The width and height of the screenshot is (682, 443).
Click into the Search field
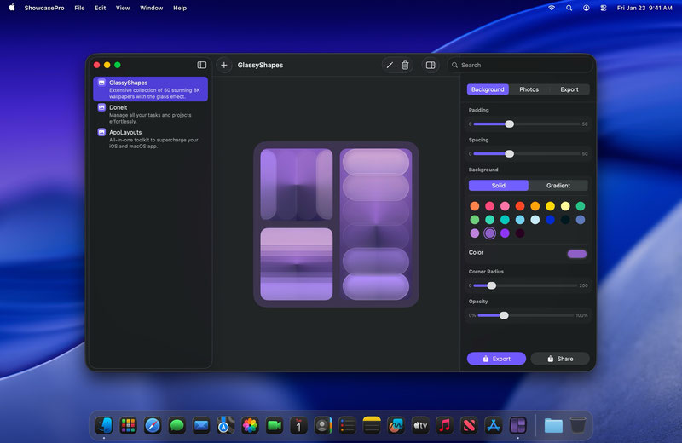(522, 65)
